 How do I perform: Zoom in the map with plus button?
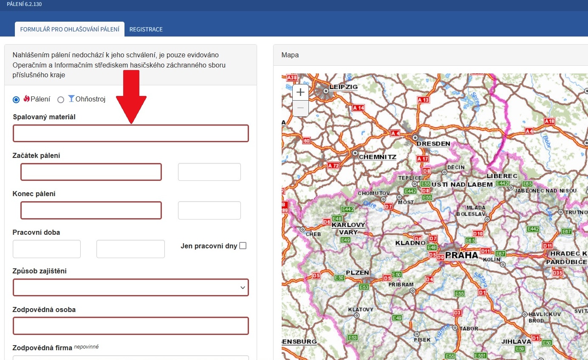(x=300, y=92)
